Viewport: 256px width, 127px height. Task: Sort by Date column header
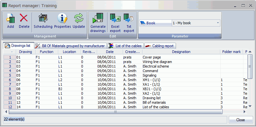pyautogui.click(x=110, y=52)
